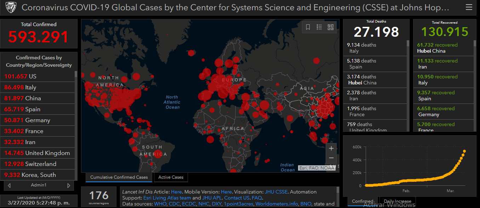This screenshot has height=208, width=480.
Task: Click the '9.357 recovered Spain' entry
Action: tap(444, 96)
